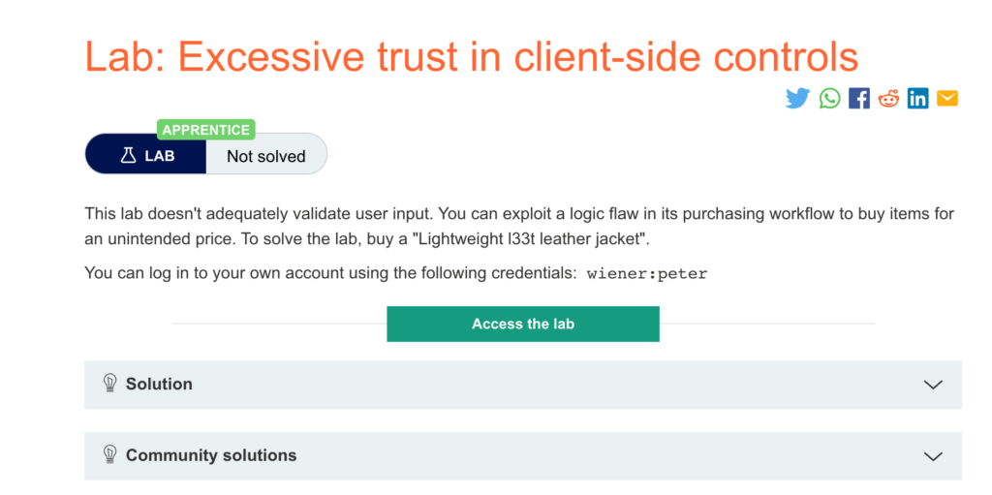The height and width of the screenshot is (495, 992).
Task: Expand the Community solutions chevron
Action: [x=933, y=455]
